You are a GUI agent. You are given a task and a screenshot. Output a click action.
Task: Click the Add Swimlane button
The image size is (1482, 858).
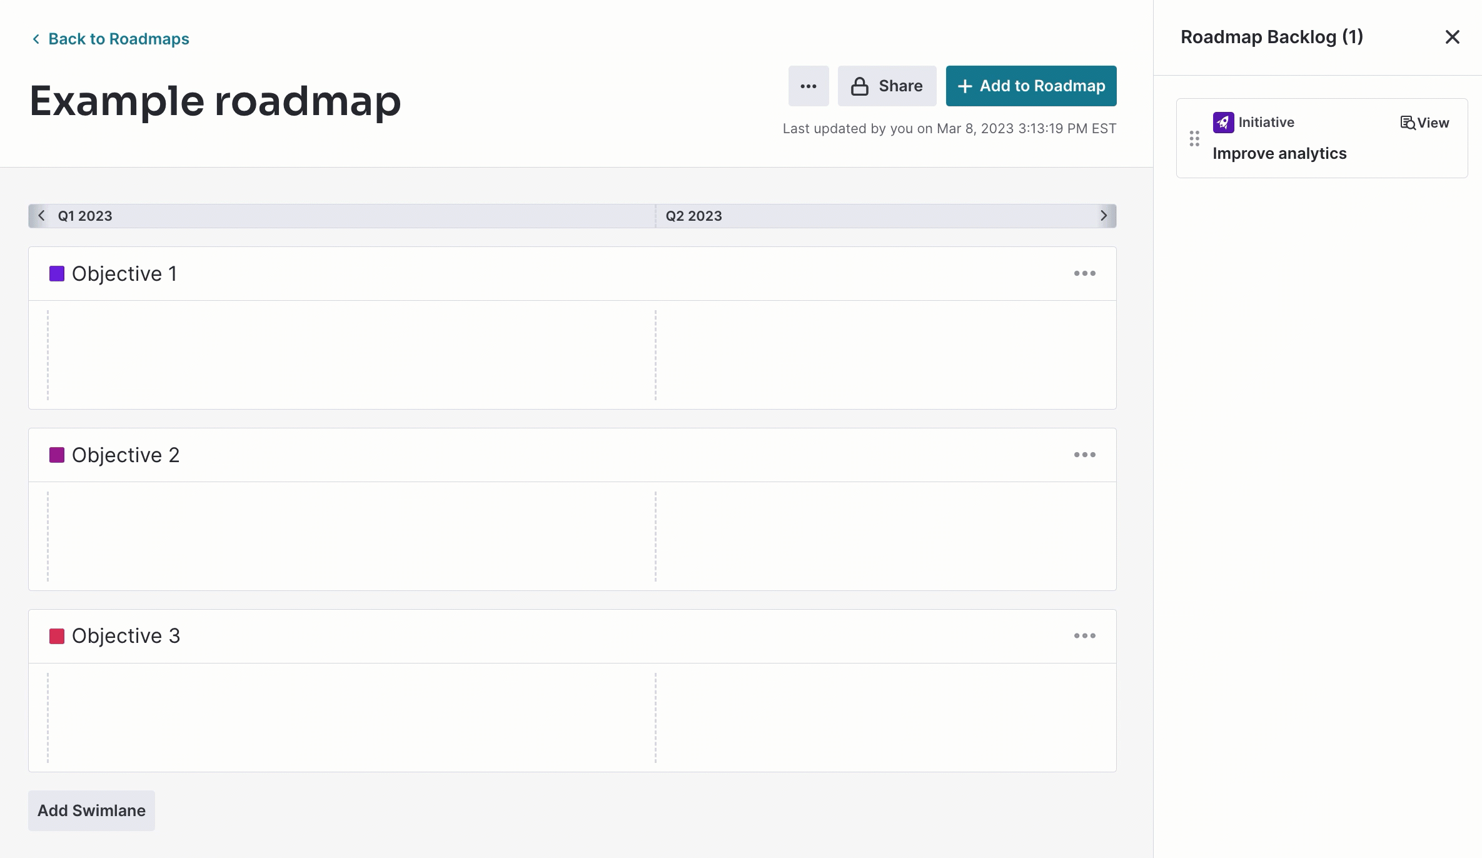91,810
